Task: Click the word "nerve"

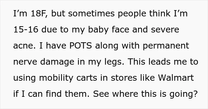Action: (25, 62)
